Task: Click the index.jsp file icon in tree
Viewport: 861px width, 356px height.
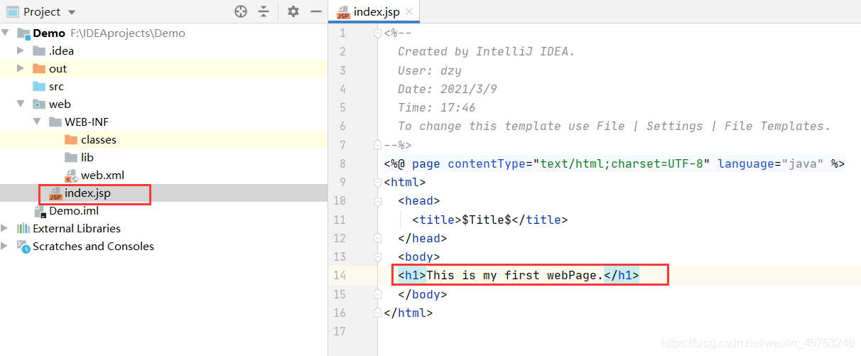Action: pyautogui.click(x=55, y=193)
